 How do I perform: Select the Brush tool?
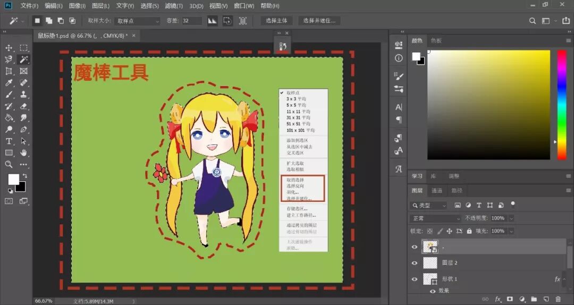click(x=9, y=95)
